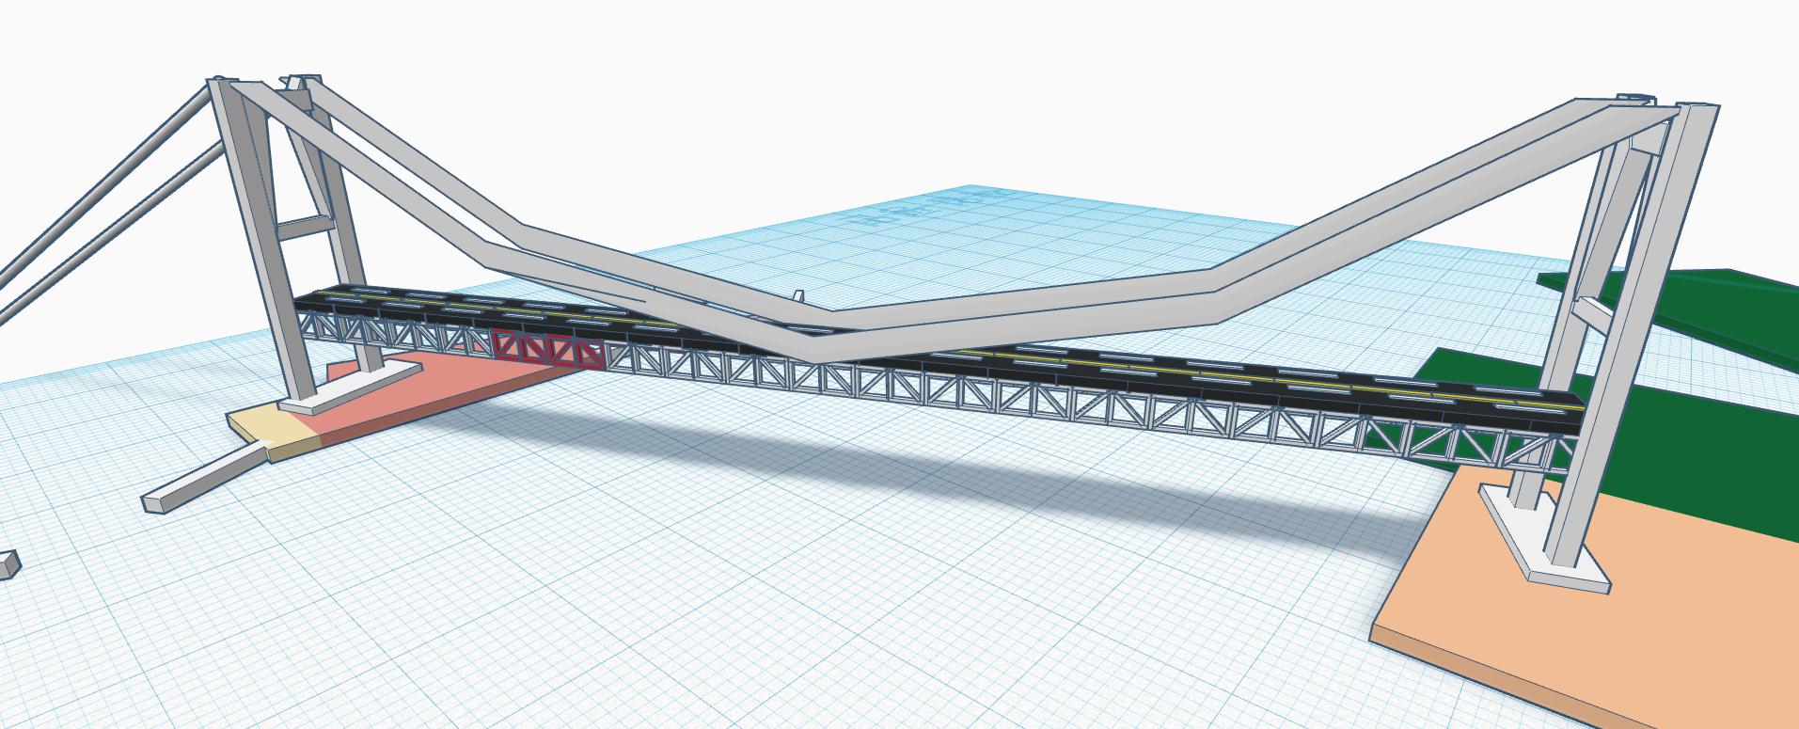Select the left bridge tower's front leg
The height and width of the screenshot is (729, 1799).
pyautogui.click(x=263, y=240)
